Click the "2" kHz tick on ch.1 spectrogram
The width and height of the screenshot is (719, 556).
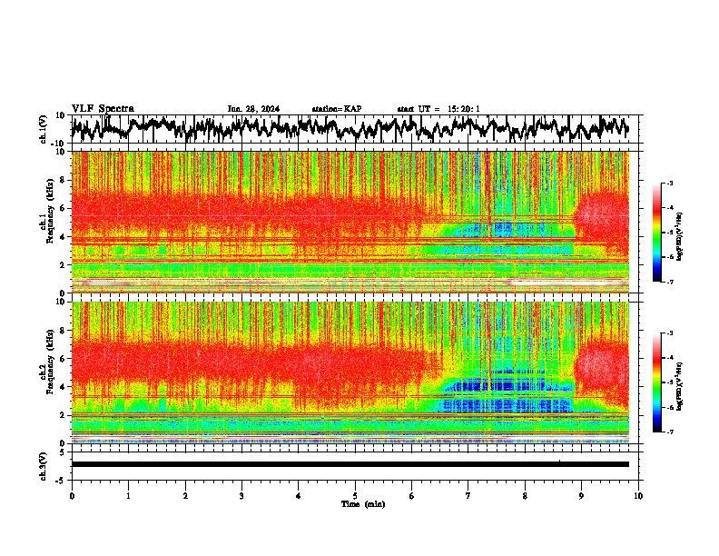coord(63,264)
